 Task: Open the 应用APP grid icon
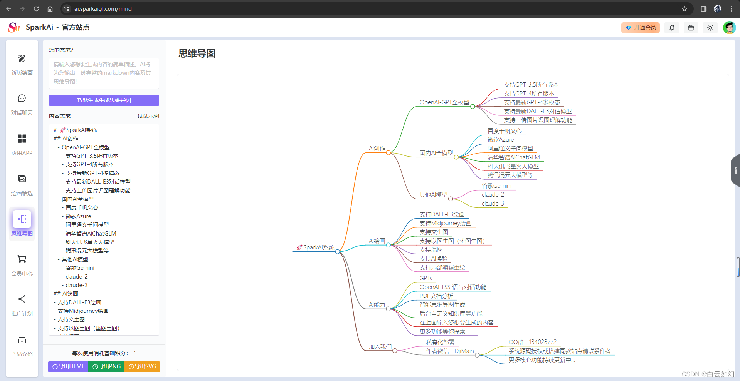tap(22, 139)
